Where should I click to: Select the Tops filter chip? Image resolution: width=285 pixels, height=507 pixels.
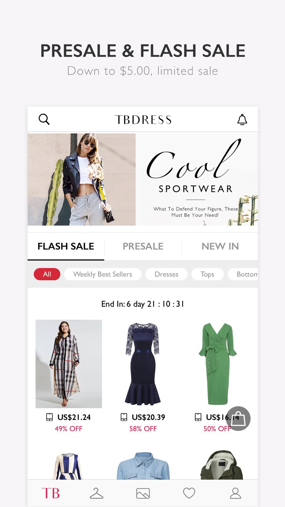pyautogui.click(x=207, y=274)
